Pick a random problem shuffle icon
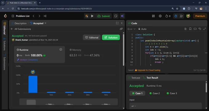Screen dimensions: 209x111 45,16
